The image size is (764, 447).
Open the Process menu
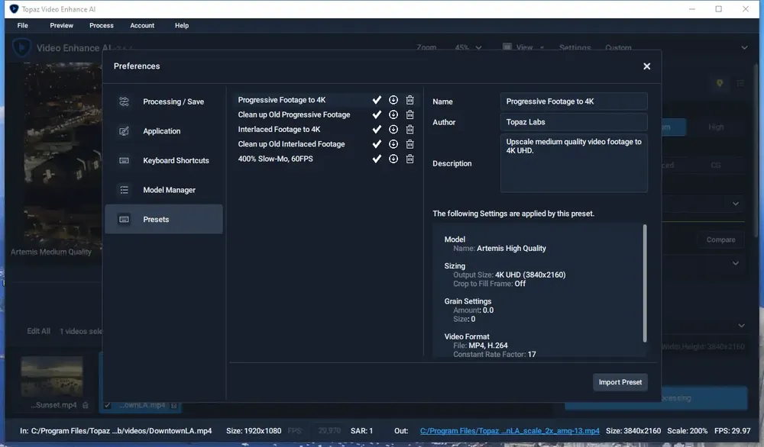(102, 25)
